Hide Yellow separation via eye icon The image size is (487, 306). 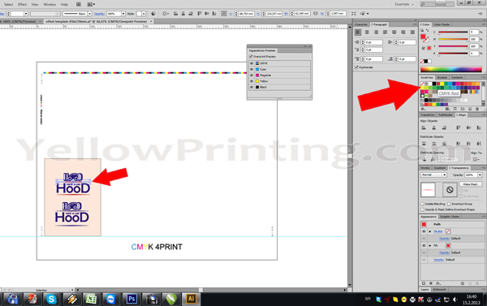pos(252,81)
